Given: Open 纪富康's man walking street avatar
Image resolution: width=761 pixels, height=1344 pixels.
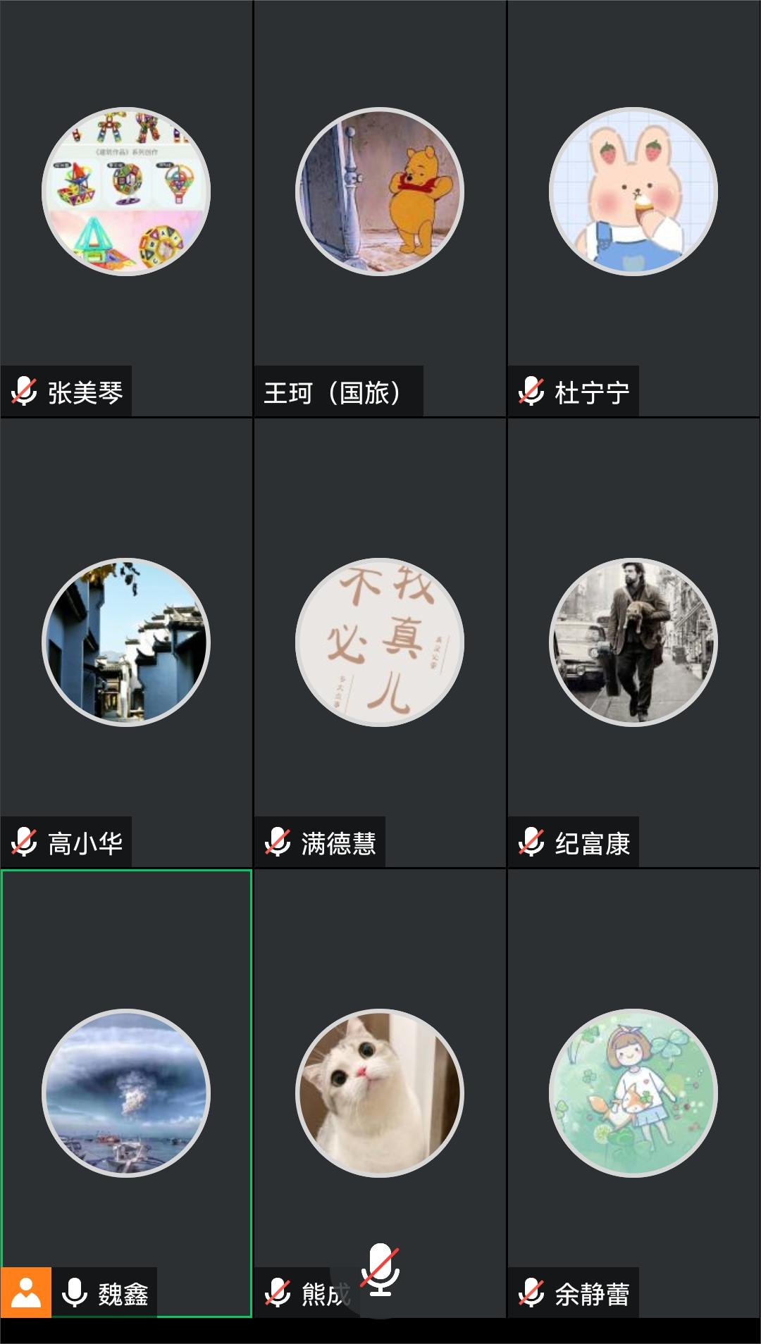Looking at the screenshot, I should (x=633, y=642).
